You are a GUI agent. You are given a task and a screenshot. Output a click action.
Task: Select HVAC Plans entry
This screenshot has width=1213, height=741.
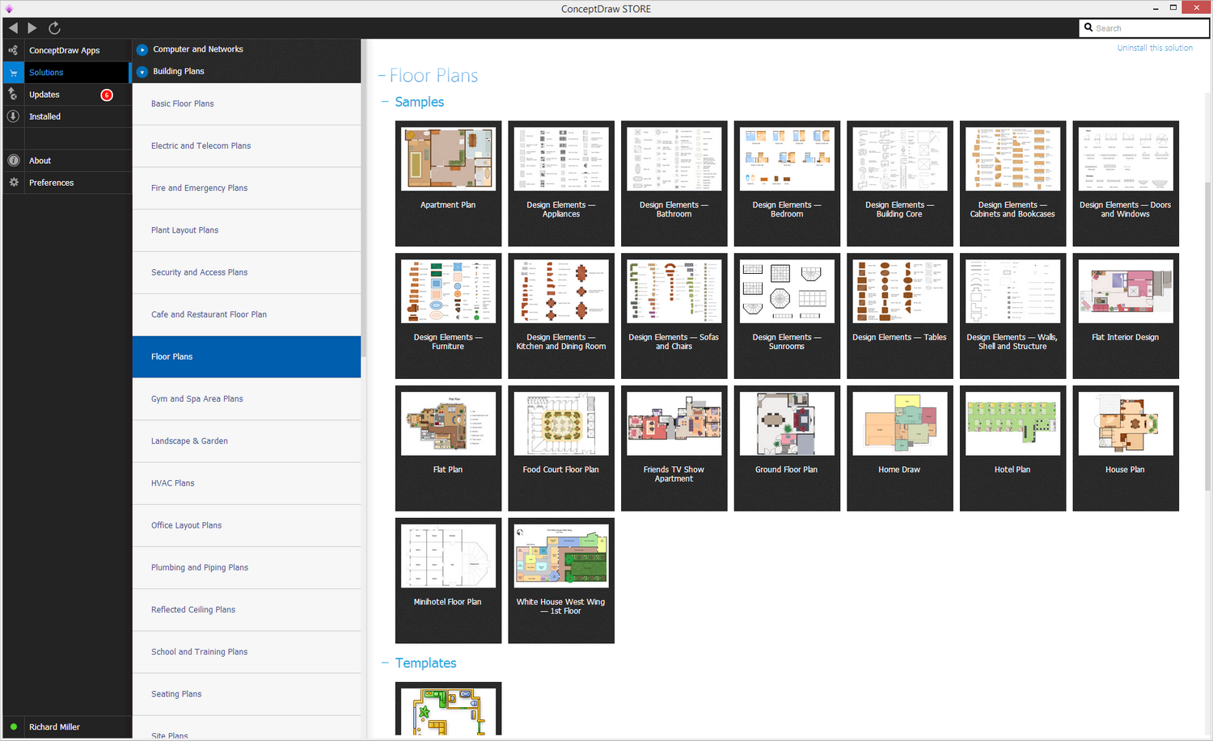(247, 483)
